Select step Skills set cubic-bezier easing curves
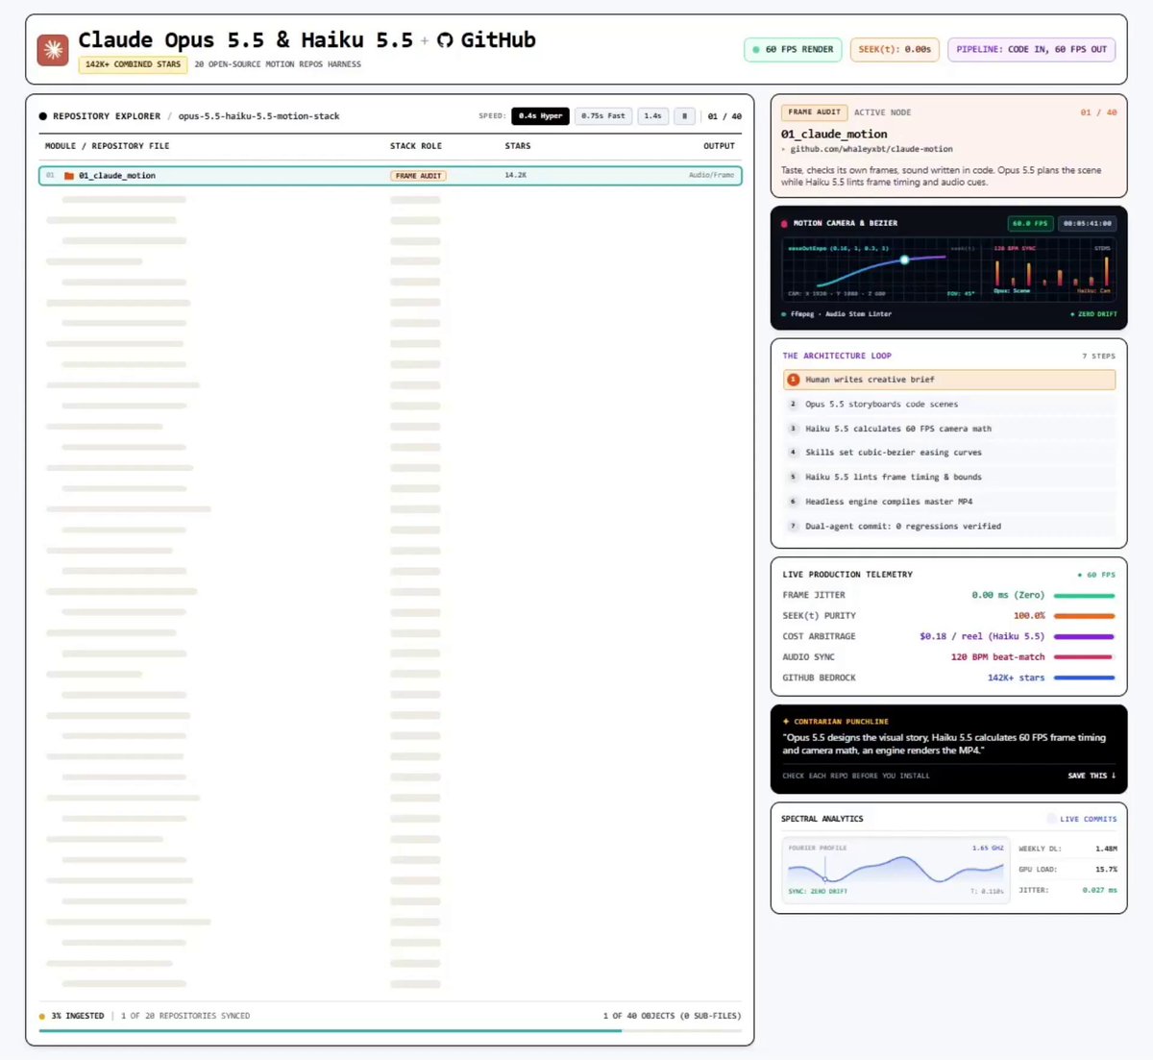Image resolution: width=1153 pixels, height=1060 pixels. point(949,453)
